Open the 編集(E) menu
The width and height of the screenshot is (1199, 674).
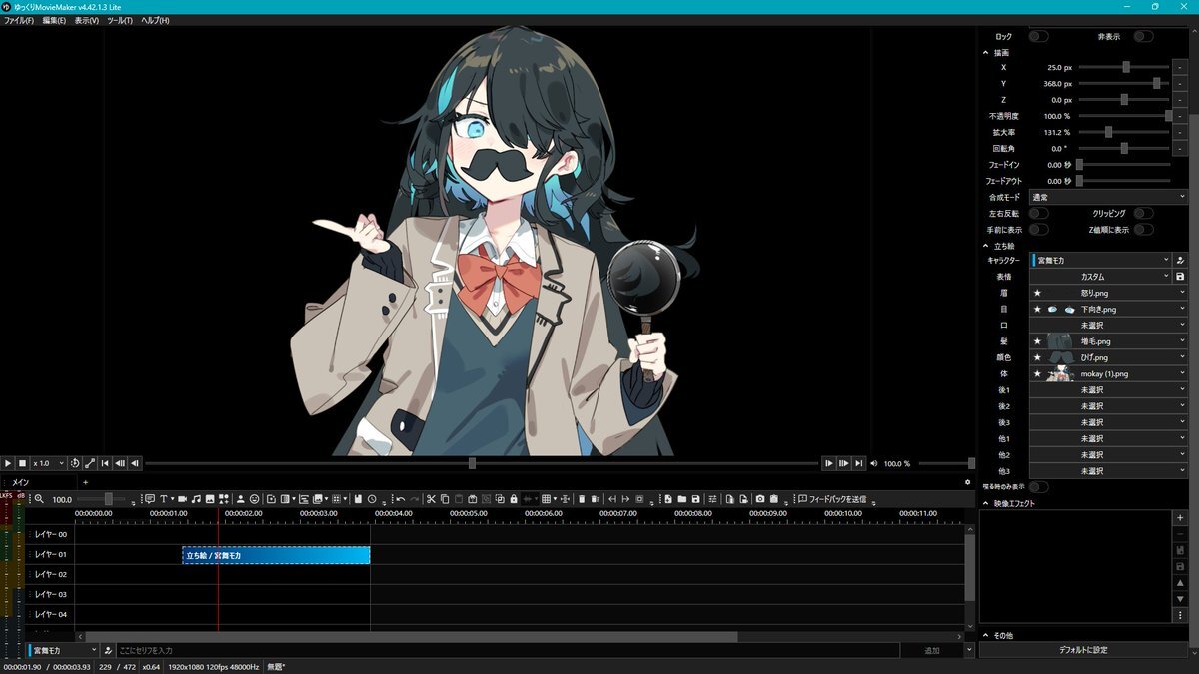(x=54, y=20)
